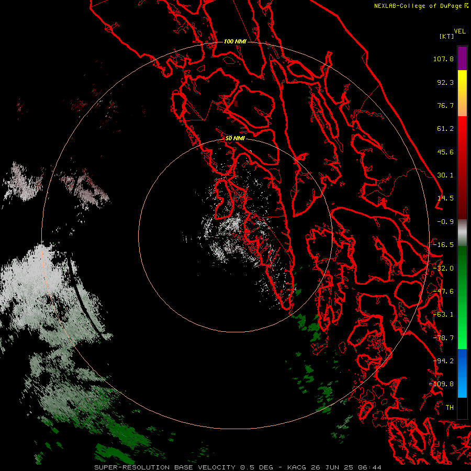Click the -109.8 legend value
This screenshot has height=471, width=471.
click(x=442, y=384)
